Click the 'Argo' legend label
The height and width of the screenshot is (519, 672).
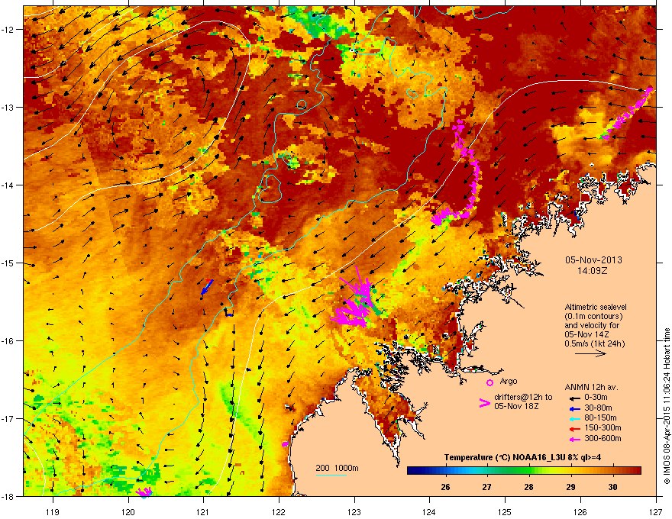click(x=509, y=381)
